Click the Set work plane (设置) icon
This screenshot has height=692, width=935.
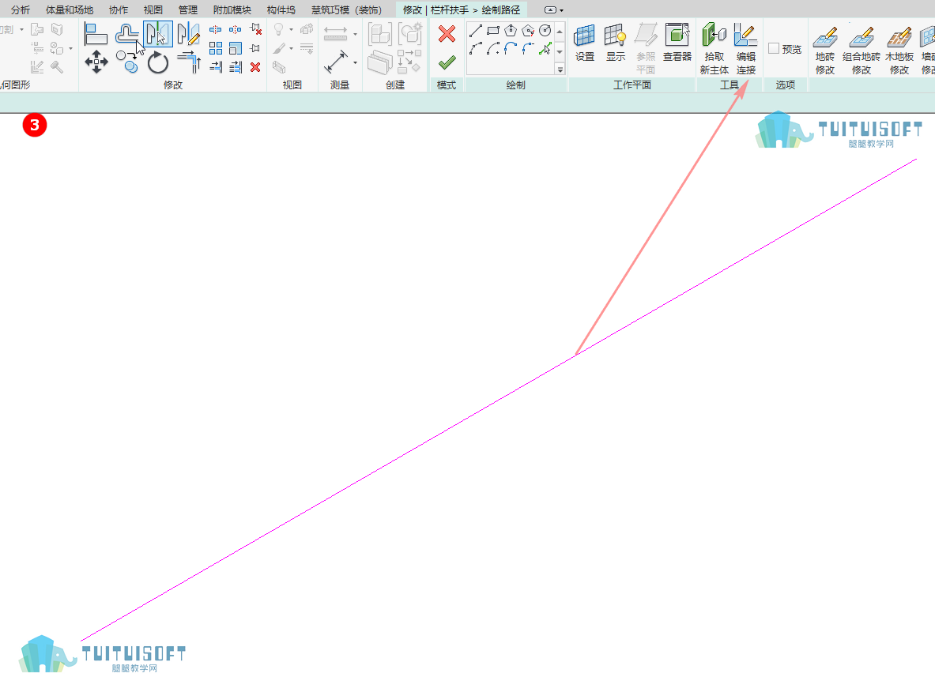[x=584, y=43]
